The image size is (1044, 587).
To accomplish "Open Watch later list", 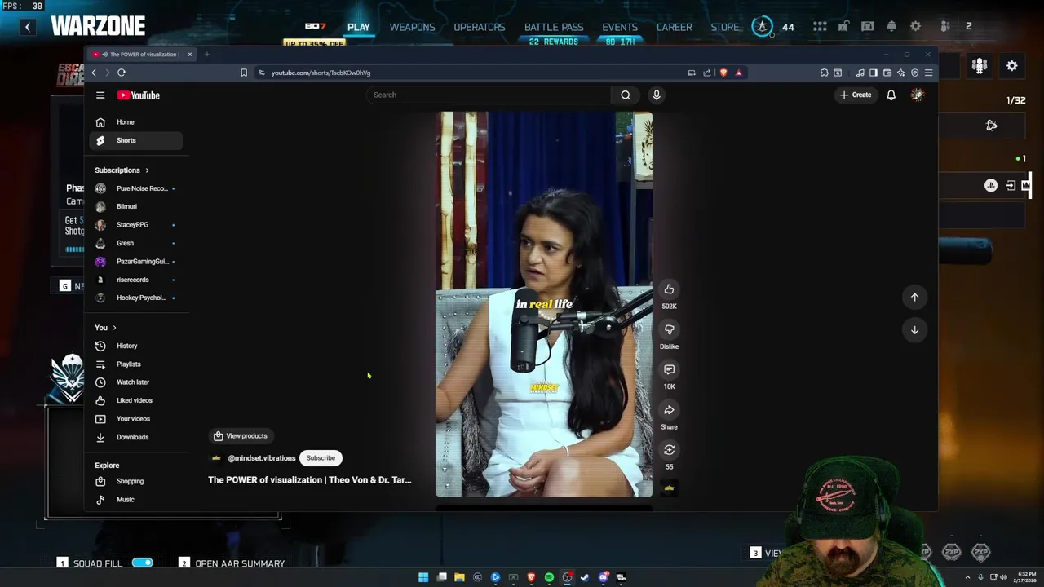I will click(135, 382).
